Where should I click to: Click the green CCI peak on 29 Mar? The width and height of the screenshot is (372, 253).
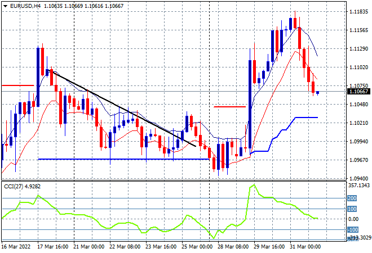(254, 184)
